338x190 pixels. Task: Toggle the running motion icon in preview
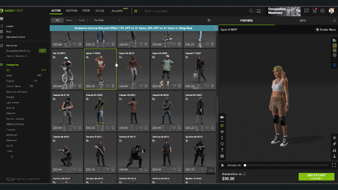coord(334,144)
